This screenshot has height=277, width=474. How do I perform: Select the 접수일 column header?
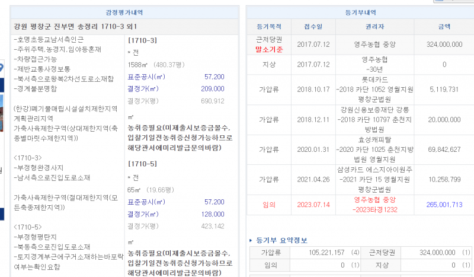(313, 27)
